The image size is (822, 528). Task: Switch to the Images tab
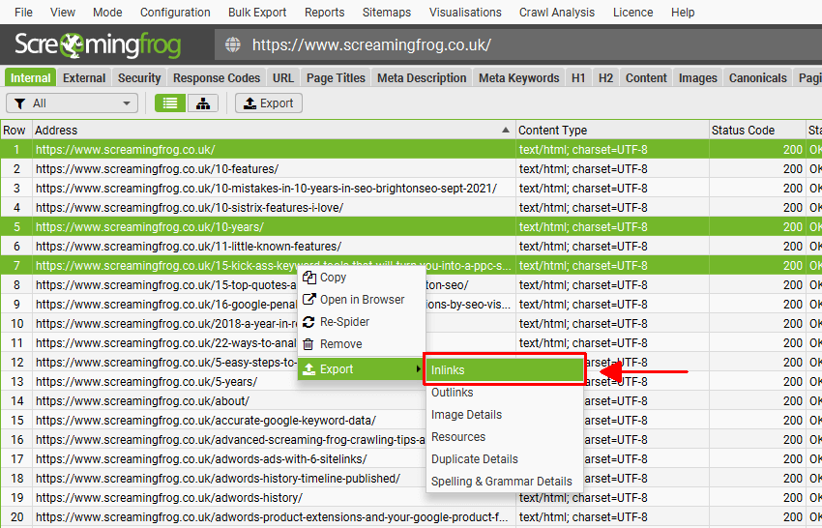698,77
